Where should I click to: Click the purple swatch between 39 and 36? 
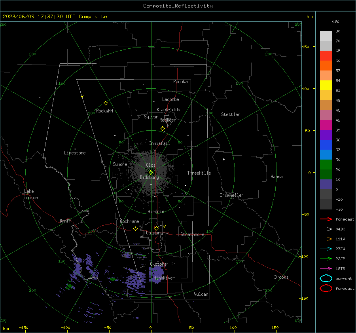[326, 135]
